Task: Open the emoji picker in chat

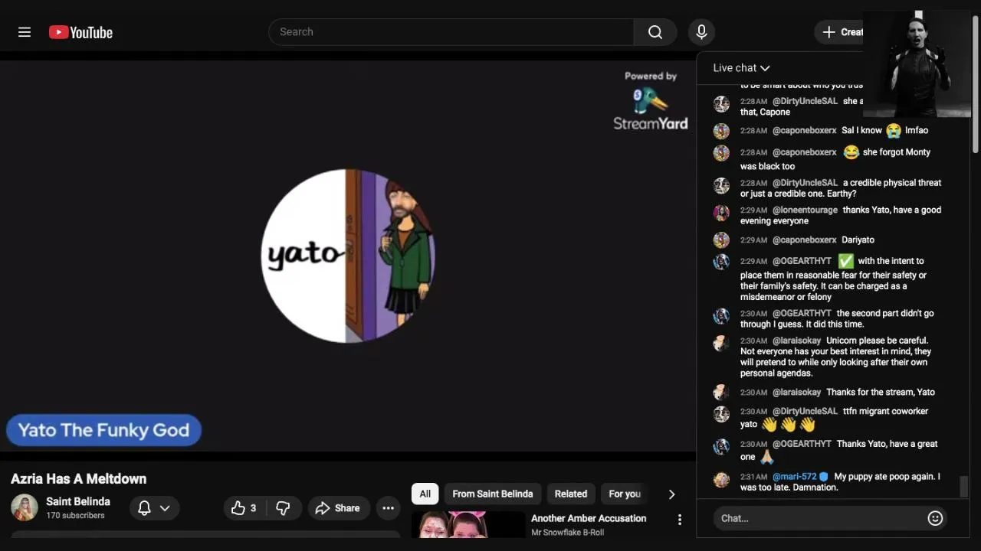Action: pyautogui.click(x=935, y=518)
